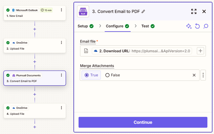Add a step below Convert Email to PDF
This screenshot has width=214, height=134.
35,94
